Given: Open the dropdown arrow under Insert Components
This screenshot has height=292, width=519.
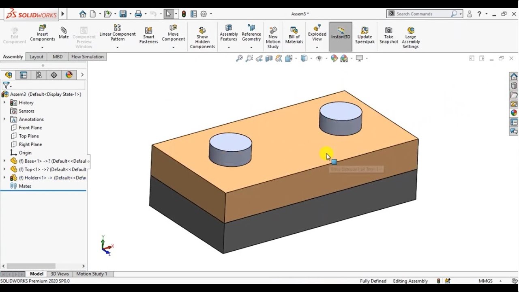Looking at the screenshot, I should 42,47.
